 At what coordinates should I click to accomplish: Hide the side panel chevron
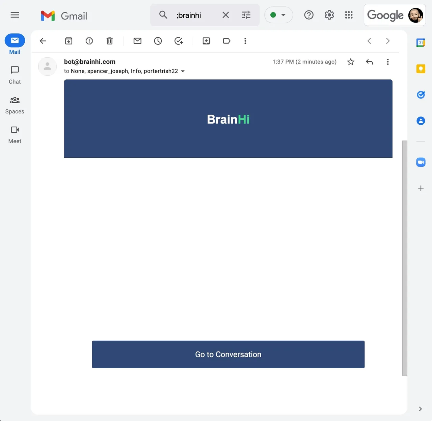(420, 409)
